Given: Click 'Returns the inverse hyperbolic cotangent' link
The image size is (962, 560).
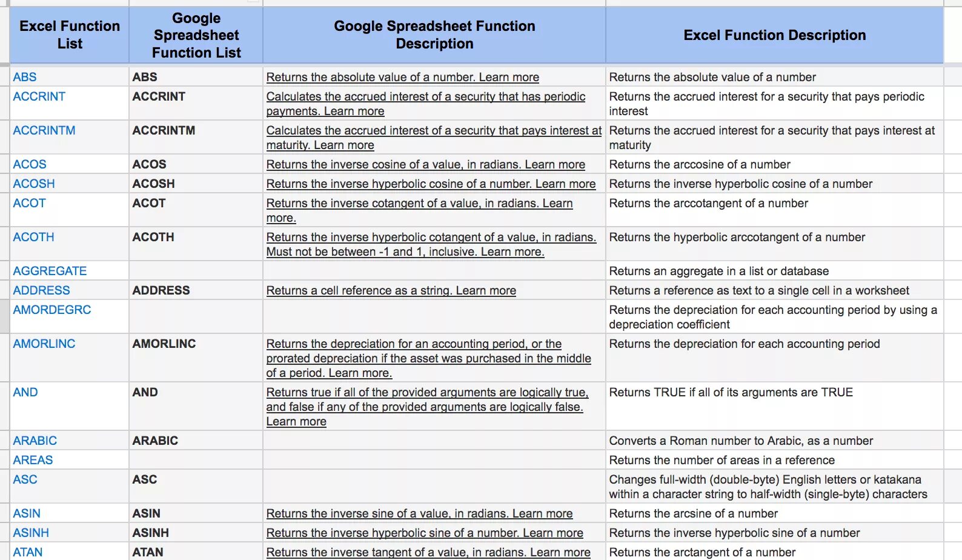Looking at the screenshot, I should (x=431, y=244).
